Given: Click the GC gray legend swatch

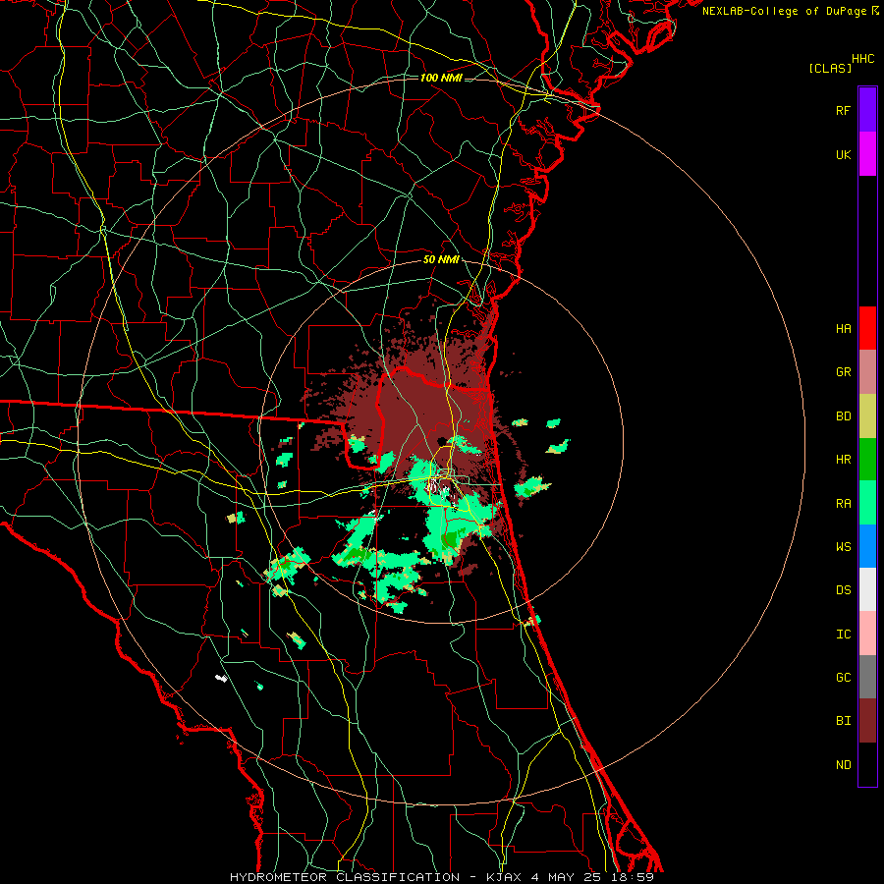Looking at the screenshot, I should point(867,677).
